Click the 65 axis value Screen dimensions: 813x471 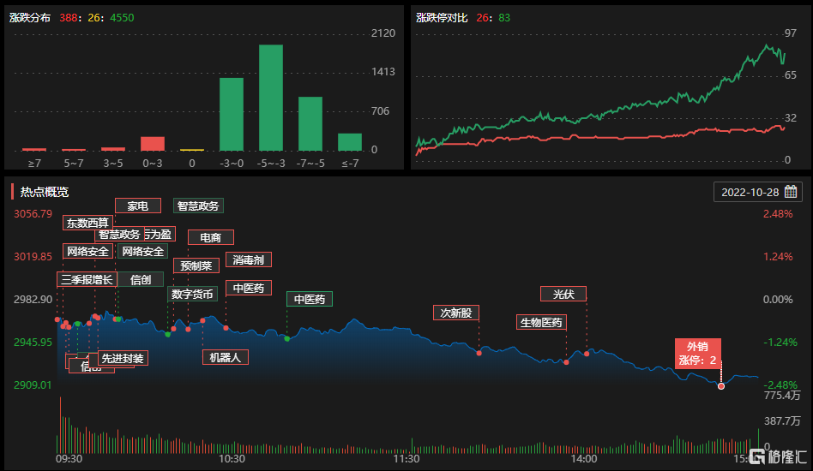[790, 75]
